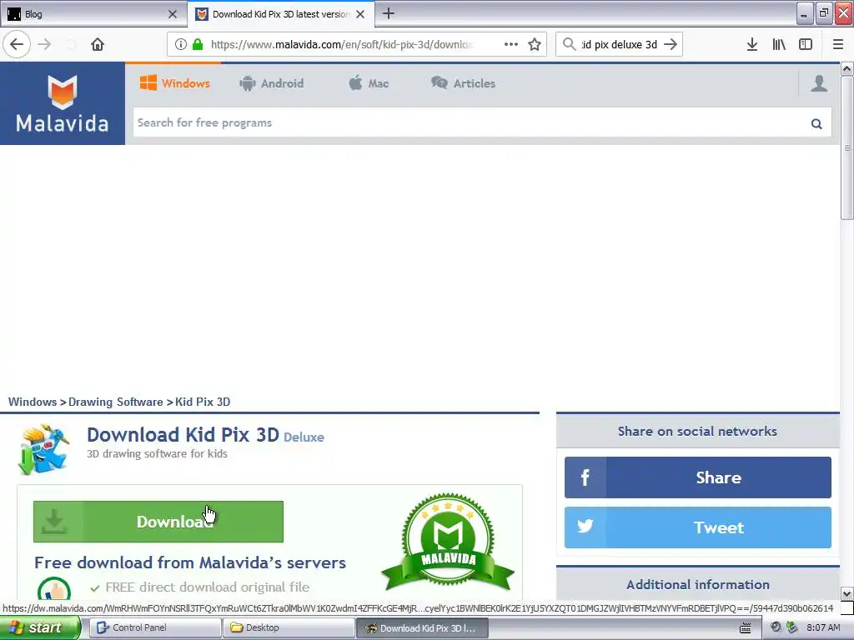Open a new tab with plus button
This screenshot has height=640, width=854.
(x=389, y=13)
